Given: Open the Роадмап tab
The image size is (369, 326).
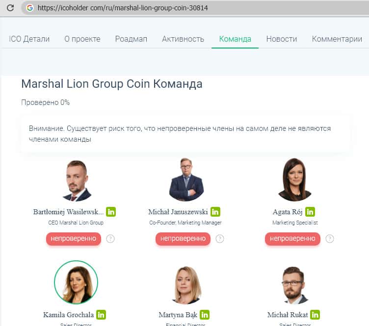Looking at the screenshot, I should coord(131,39).
